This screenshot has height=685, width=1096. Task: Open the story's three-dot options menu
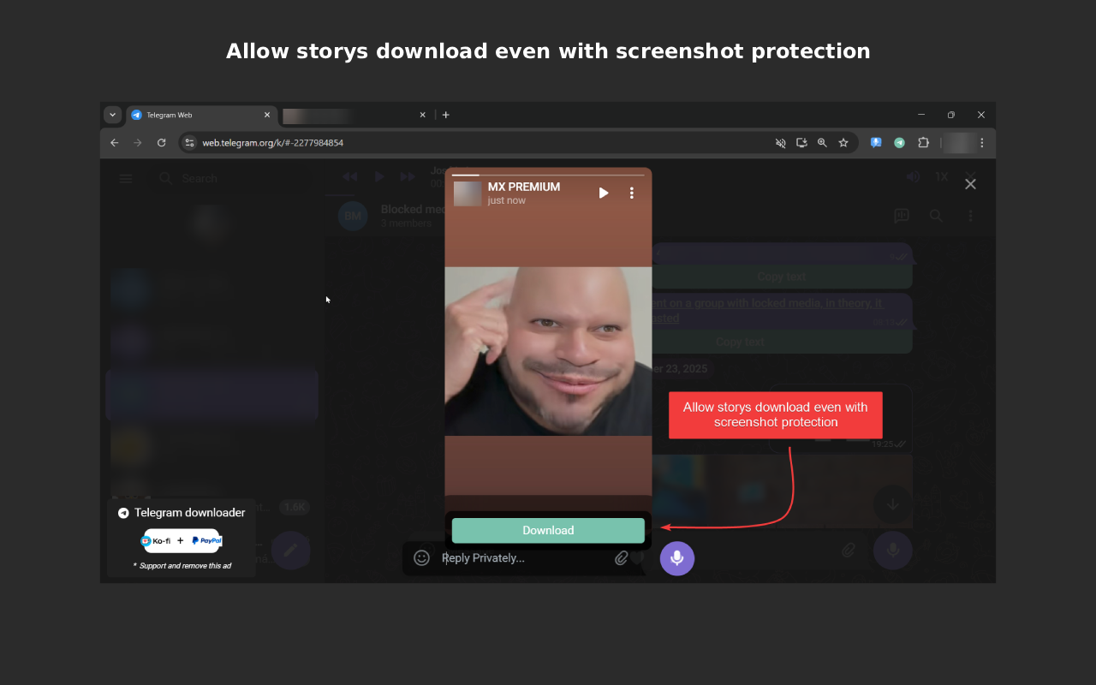coord(631,193)
